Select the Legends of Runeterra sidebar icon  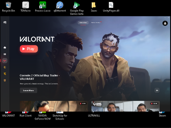5,81
